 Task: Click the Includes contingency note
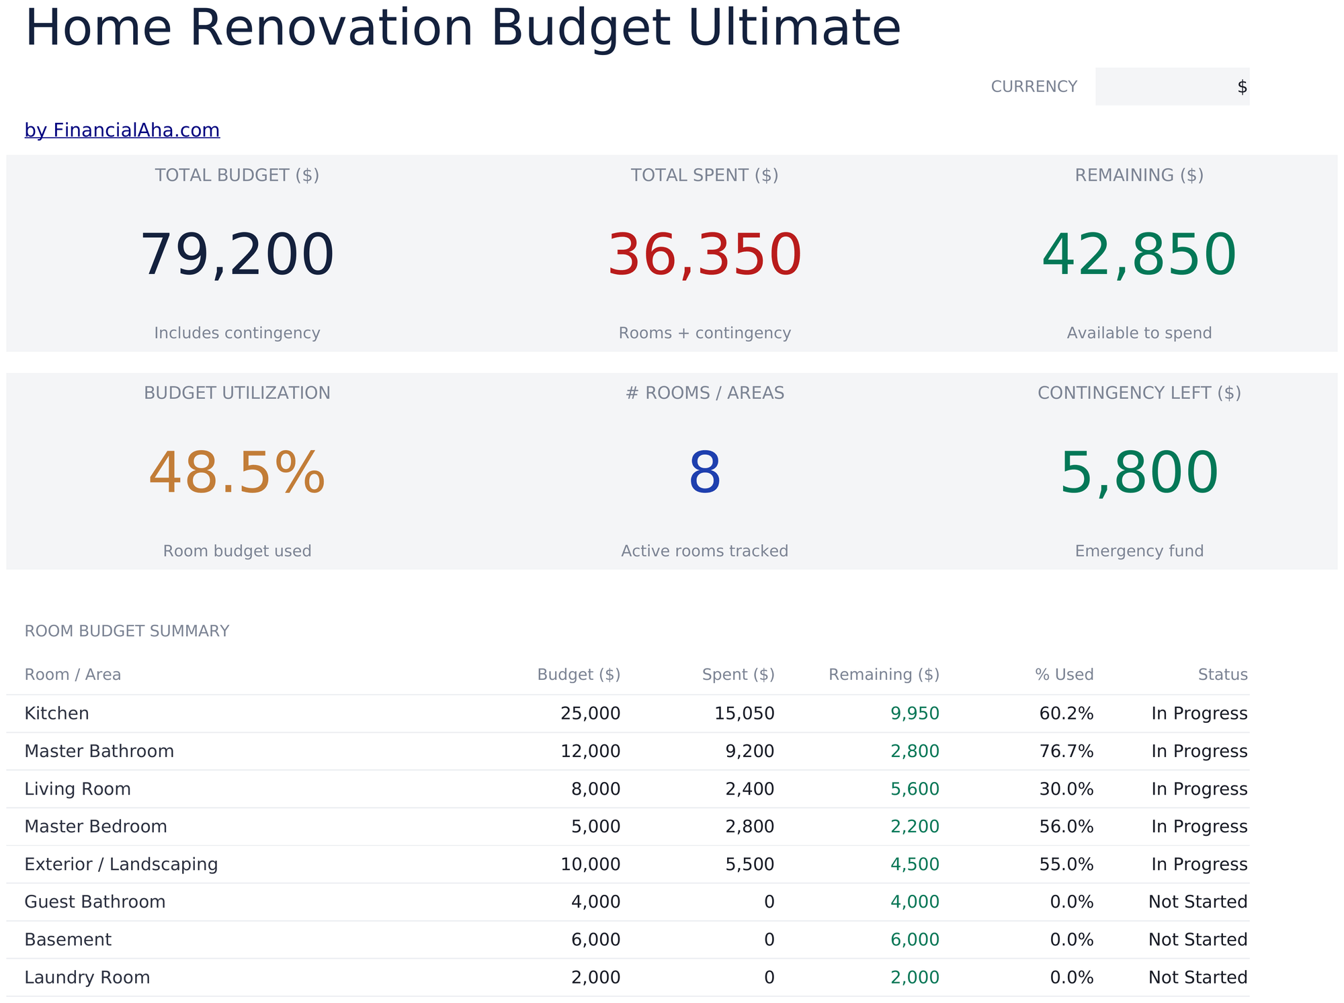pyautogui.click(x=237, y=333)
